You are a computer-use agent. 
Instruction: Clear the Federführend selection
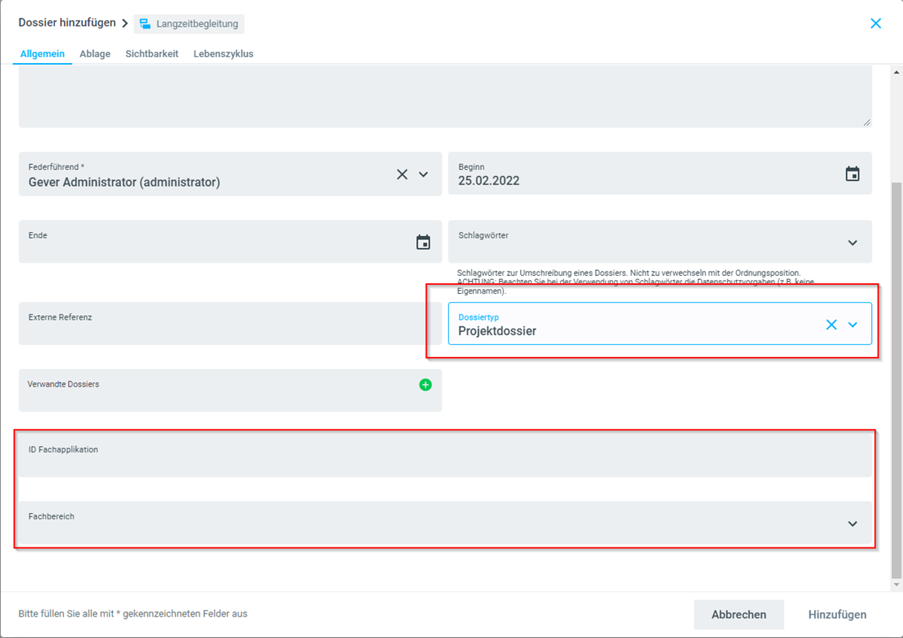[402, 174]
